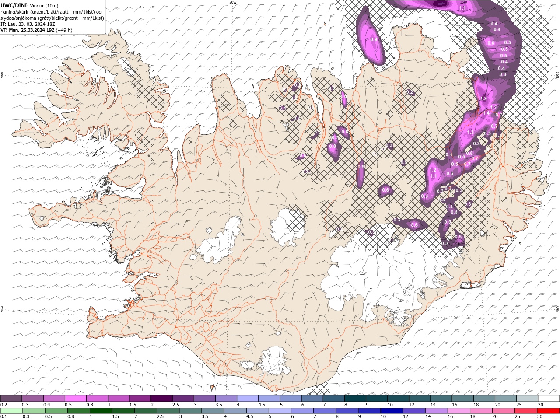The image size is (560, 420).
Task: Click the dark teal 8–9 snow swatch
Action: pyautogui.click(x=355, y=399)
